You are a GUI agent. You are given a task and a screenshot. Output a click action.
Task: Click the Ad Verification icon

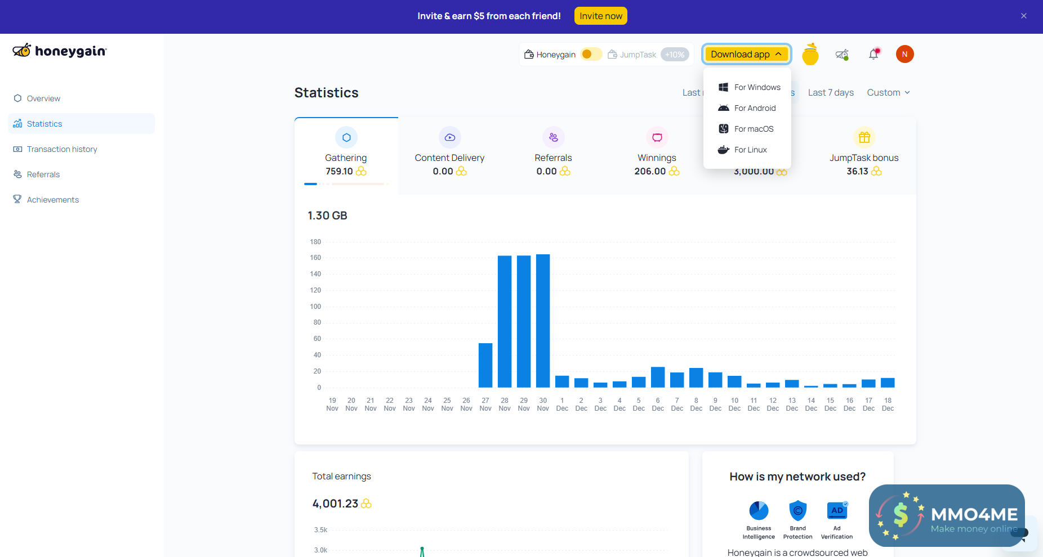(837, 510)
